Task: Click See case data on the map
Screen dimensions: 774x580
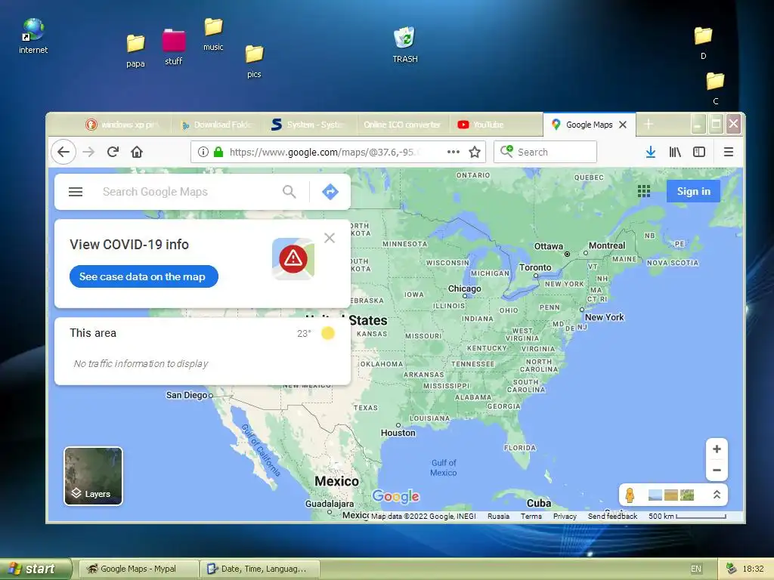Action: click(x=144, y=276)
